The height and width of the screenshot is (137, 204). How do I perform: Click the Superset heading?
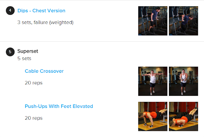pyautogui.click(x=28, y=51)
